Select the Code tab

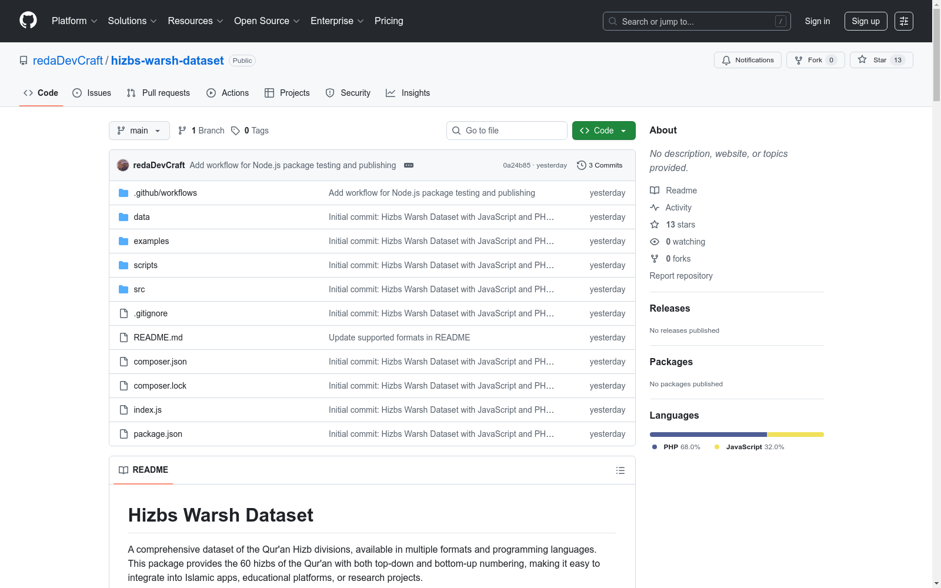click(x=41, y=93)
